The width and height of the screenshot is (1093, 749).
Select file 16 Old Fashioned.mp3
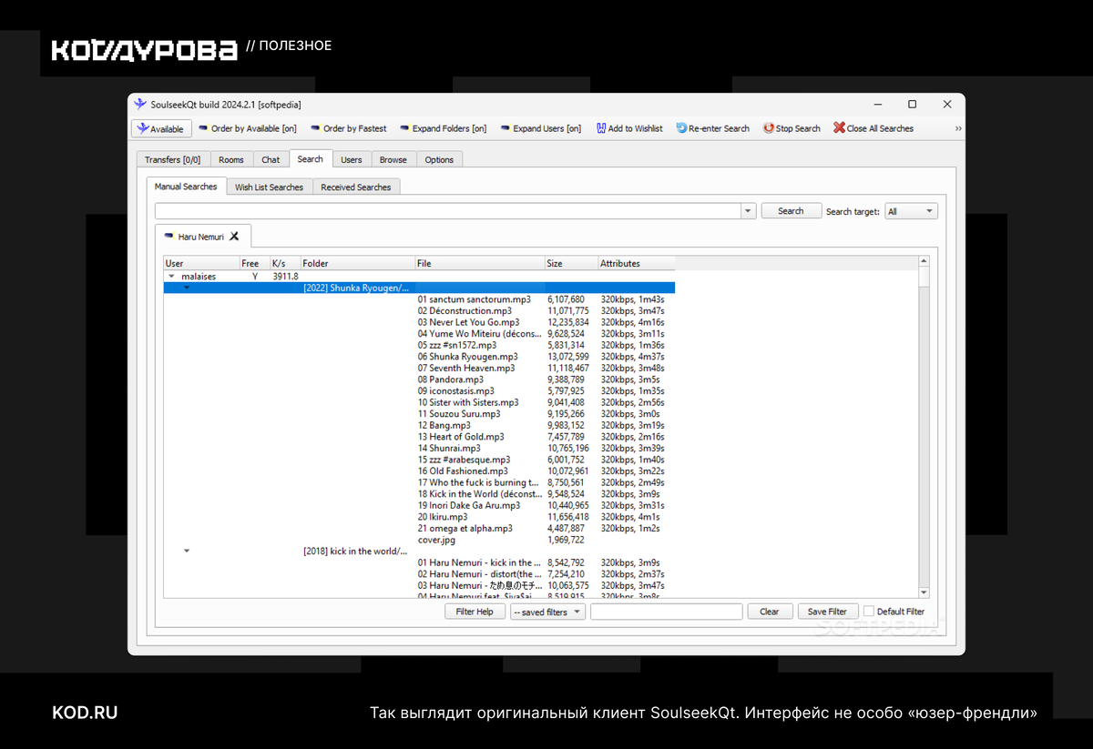463,471
